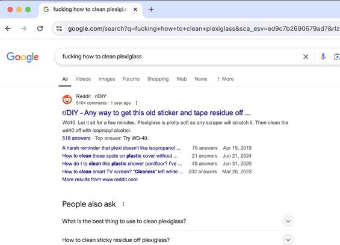Open 'A harsh reminder that plexi doesn't like isopropanol' link
The height and width of the screenshot is (245, 340).
tap(121, 148)
